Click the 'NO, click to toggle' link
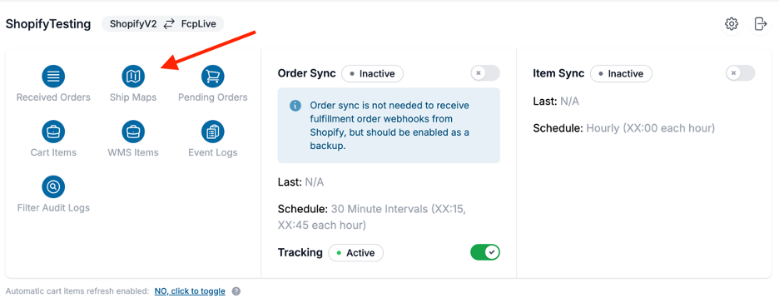This screenshot has height=303, width=779. point(190,291)
